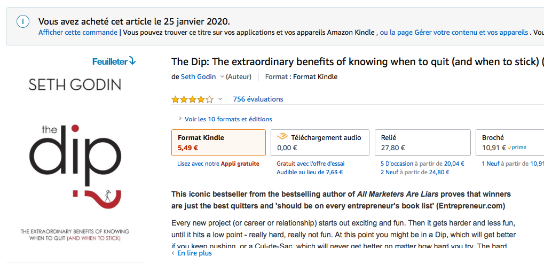Choose the Broché format box
The height and width of the screenshot is (264, 544).
(510, 142)
